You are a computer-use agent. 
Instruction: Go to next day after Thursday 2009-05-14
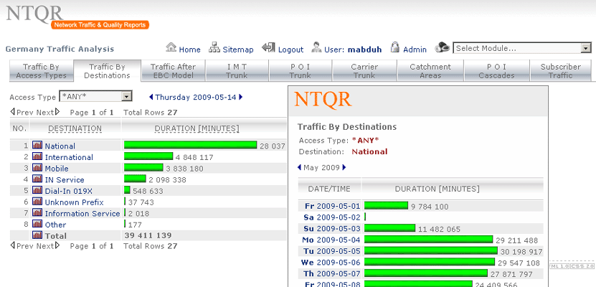tap(241, 97)
